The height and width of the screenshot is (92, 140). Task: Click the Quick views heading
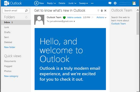point(13,56)
